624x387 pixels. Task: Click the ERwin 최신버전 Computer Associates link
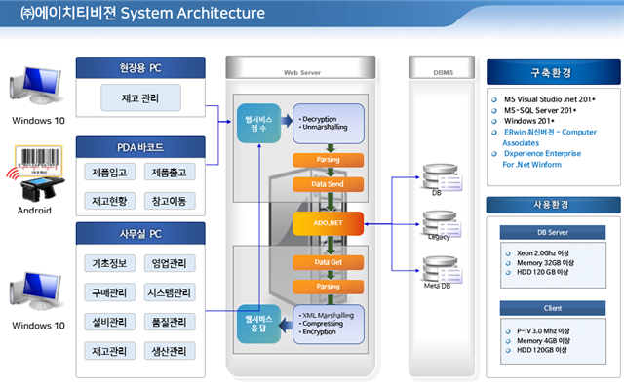[x=549, y=137]
